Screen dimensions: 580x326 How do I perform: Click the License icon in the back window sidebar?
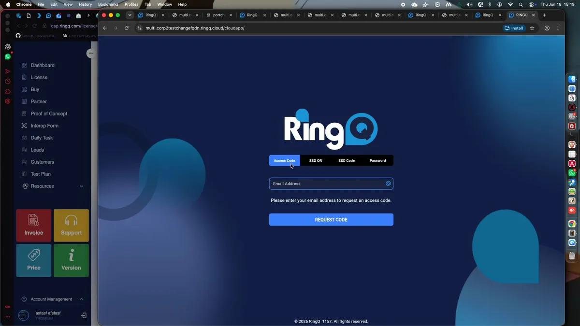click(24, 77)
